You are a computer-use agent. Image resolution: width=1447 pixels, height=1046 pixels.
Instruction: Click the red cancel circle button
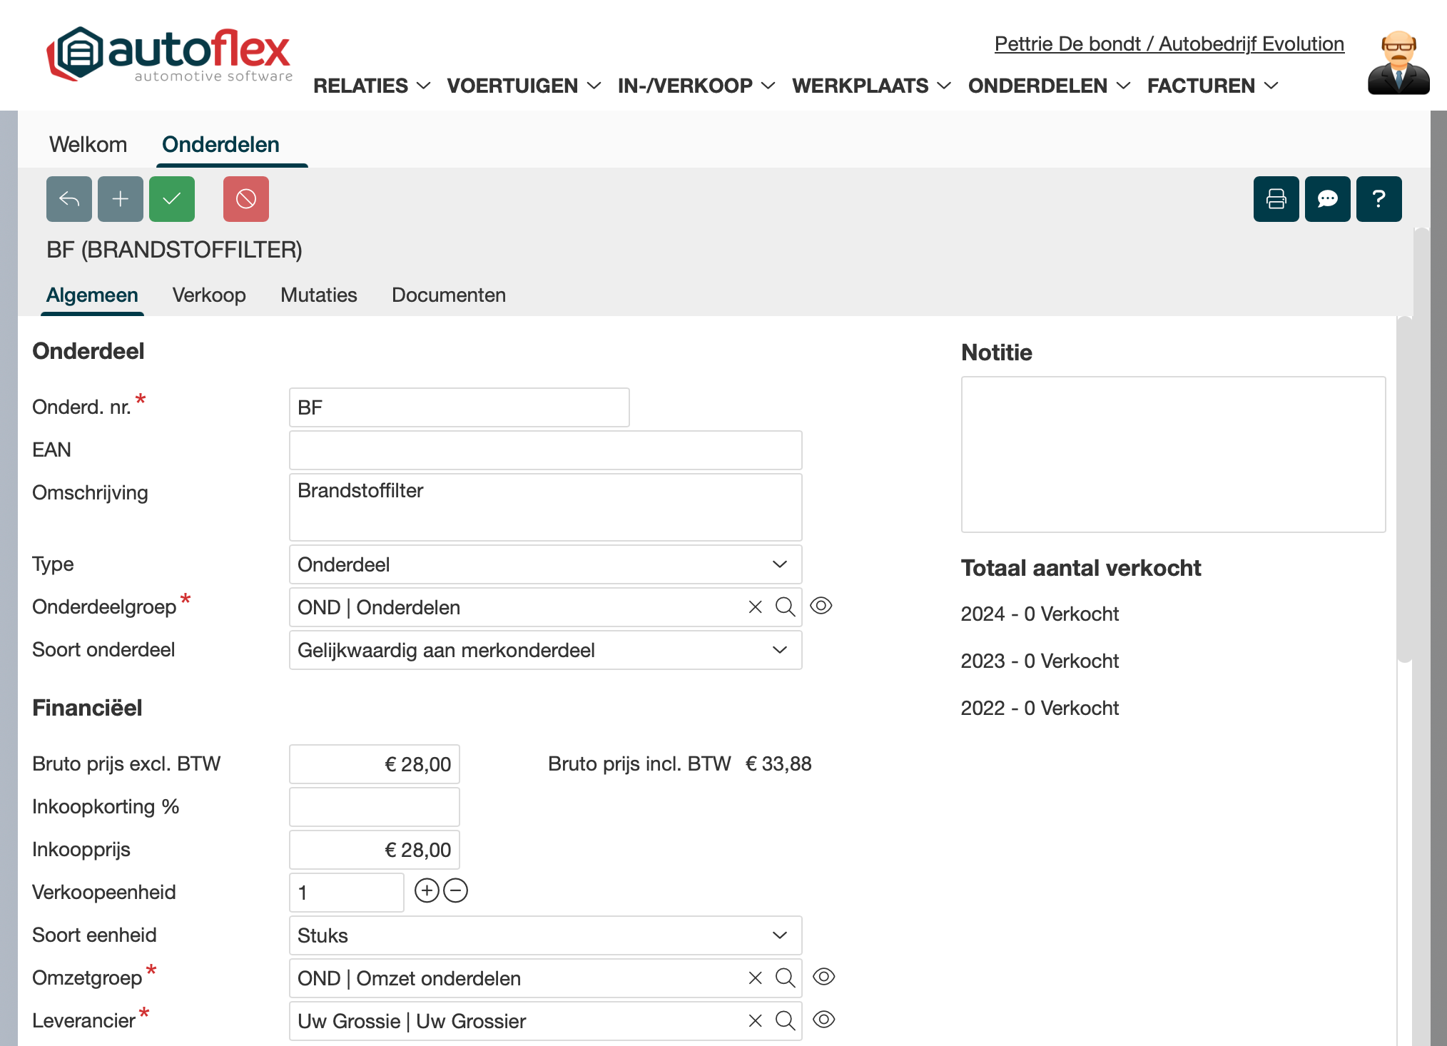click(246, 199)
